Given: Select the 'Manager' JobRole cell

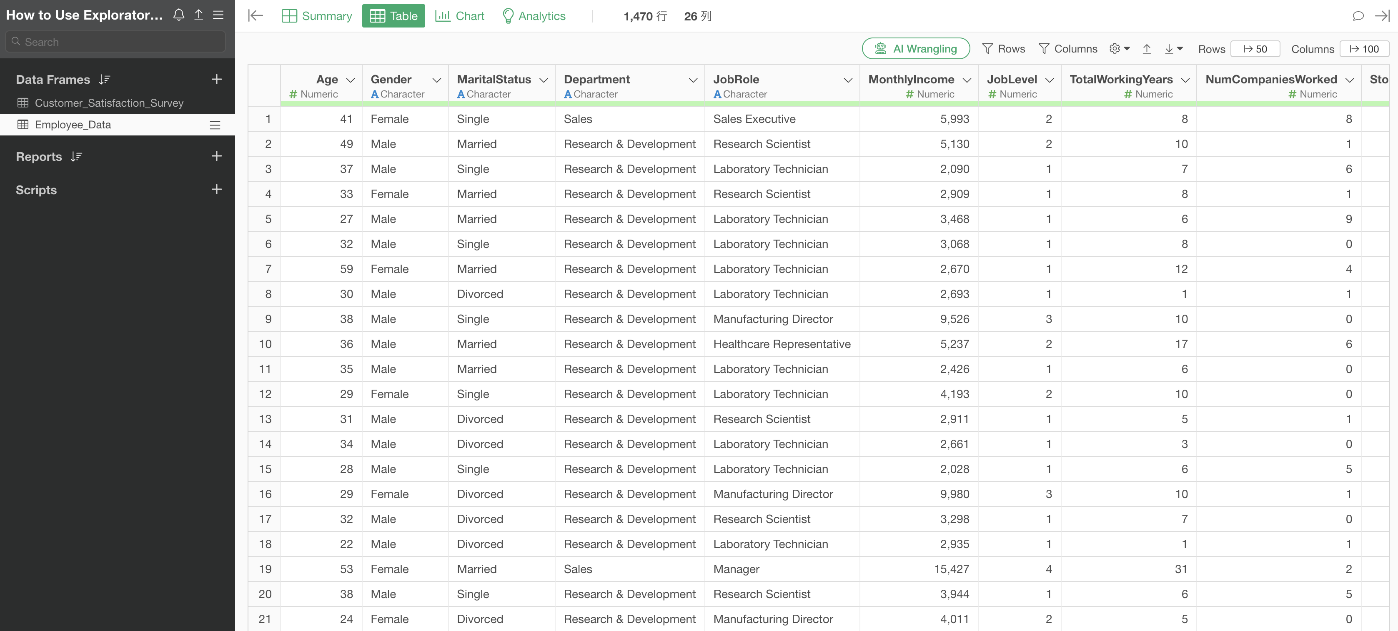Looking at the screenshot, I should tap(782, 569).
